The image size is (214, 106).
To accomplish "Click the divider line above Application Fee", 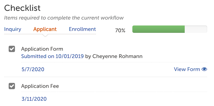I will 106,77.
